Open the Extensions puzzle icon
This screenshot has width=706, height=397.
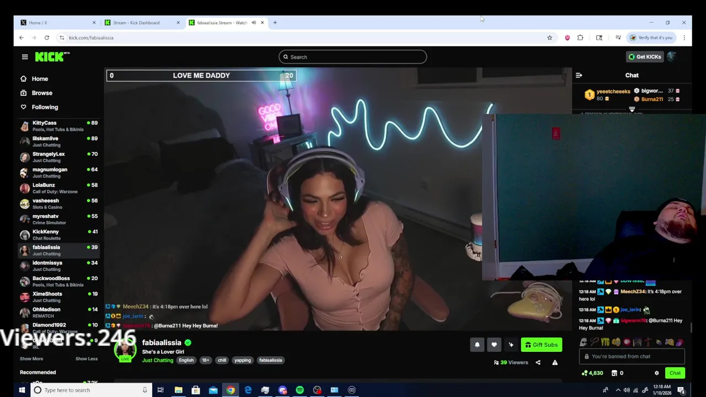(x=580, y=37)
